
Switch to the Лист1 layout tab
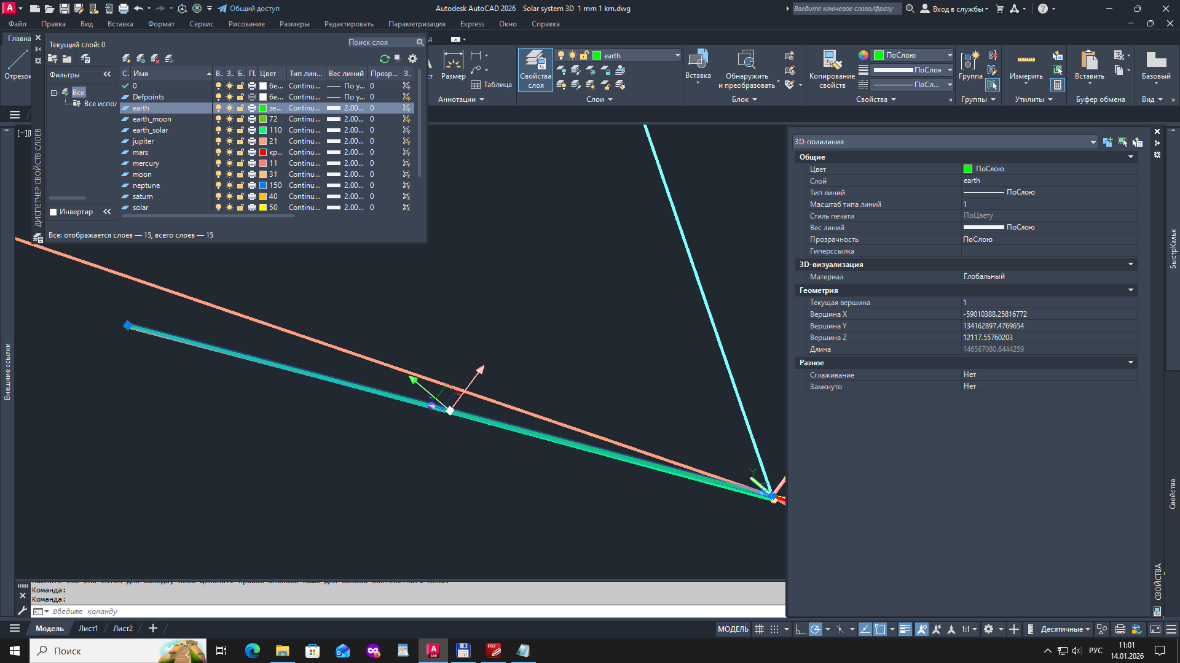(x=88, y=628)
